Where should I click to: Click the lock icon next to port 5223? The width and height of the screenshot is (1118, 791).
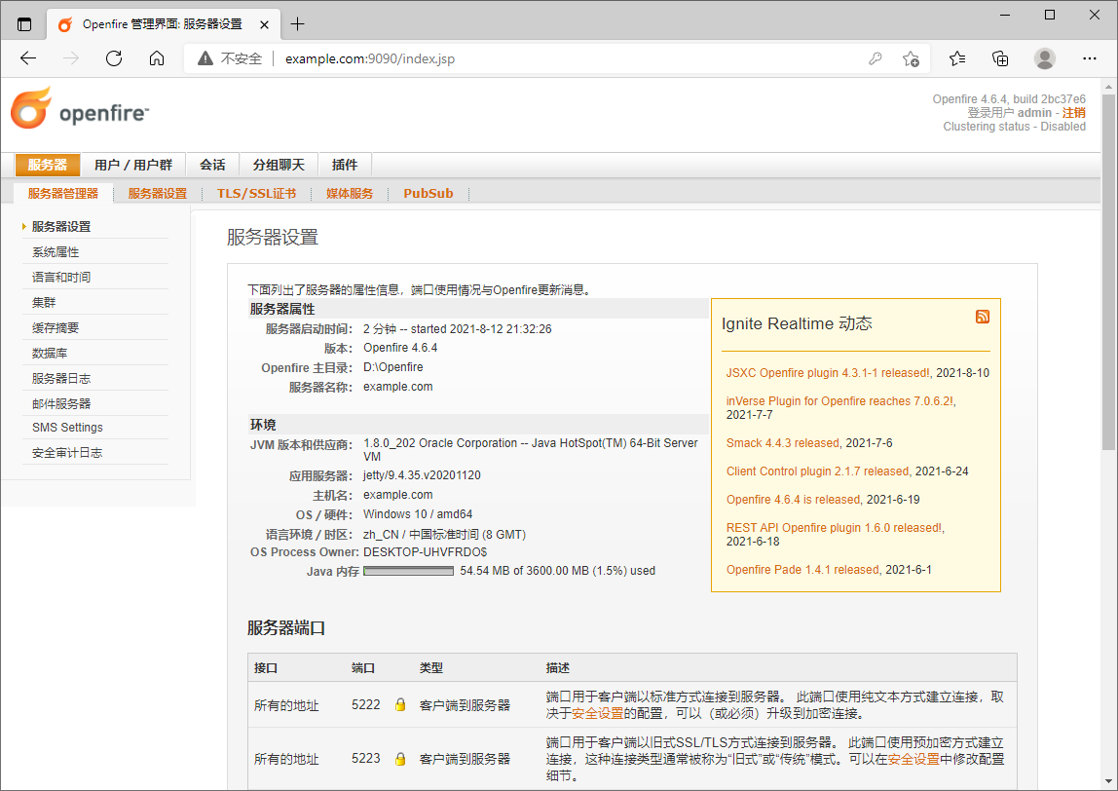pos(400,758)
